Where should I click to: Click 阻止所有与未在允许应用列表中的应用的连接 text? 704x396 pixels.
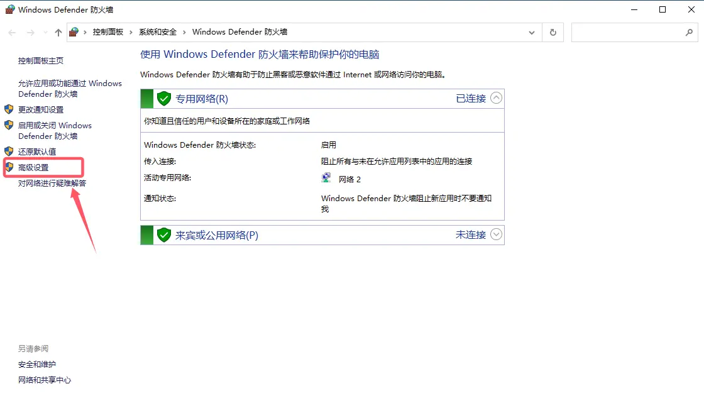point(397,161)
